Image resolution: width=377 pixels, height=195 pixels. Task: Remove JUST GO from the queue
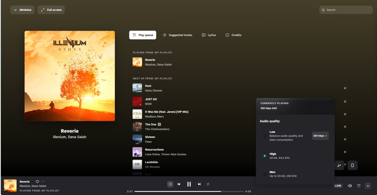pyautogui.click(x=345, y=101)
